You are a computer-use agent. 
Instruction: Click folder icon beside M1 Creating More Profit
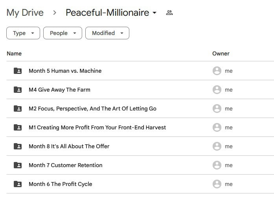18,127
